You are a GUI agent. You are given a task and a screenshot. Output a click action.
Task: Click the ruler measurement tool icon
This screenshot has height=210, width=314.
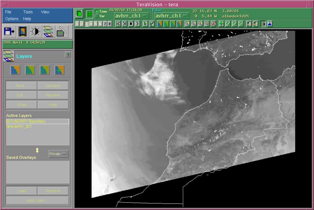pyautogui.click(x=61, y=31)
